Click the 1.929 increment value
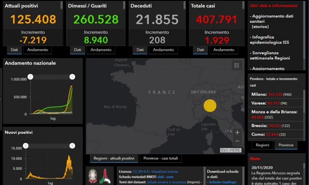This screenshot has width=309, height=185. (217, 40)
